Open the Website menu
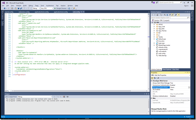This screenshot has width=196, height=120. [19, 5]
